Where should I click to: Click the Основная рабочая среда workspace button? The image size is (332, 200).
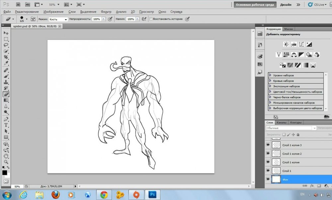255,5
